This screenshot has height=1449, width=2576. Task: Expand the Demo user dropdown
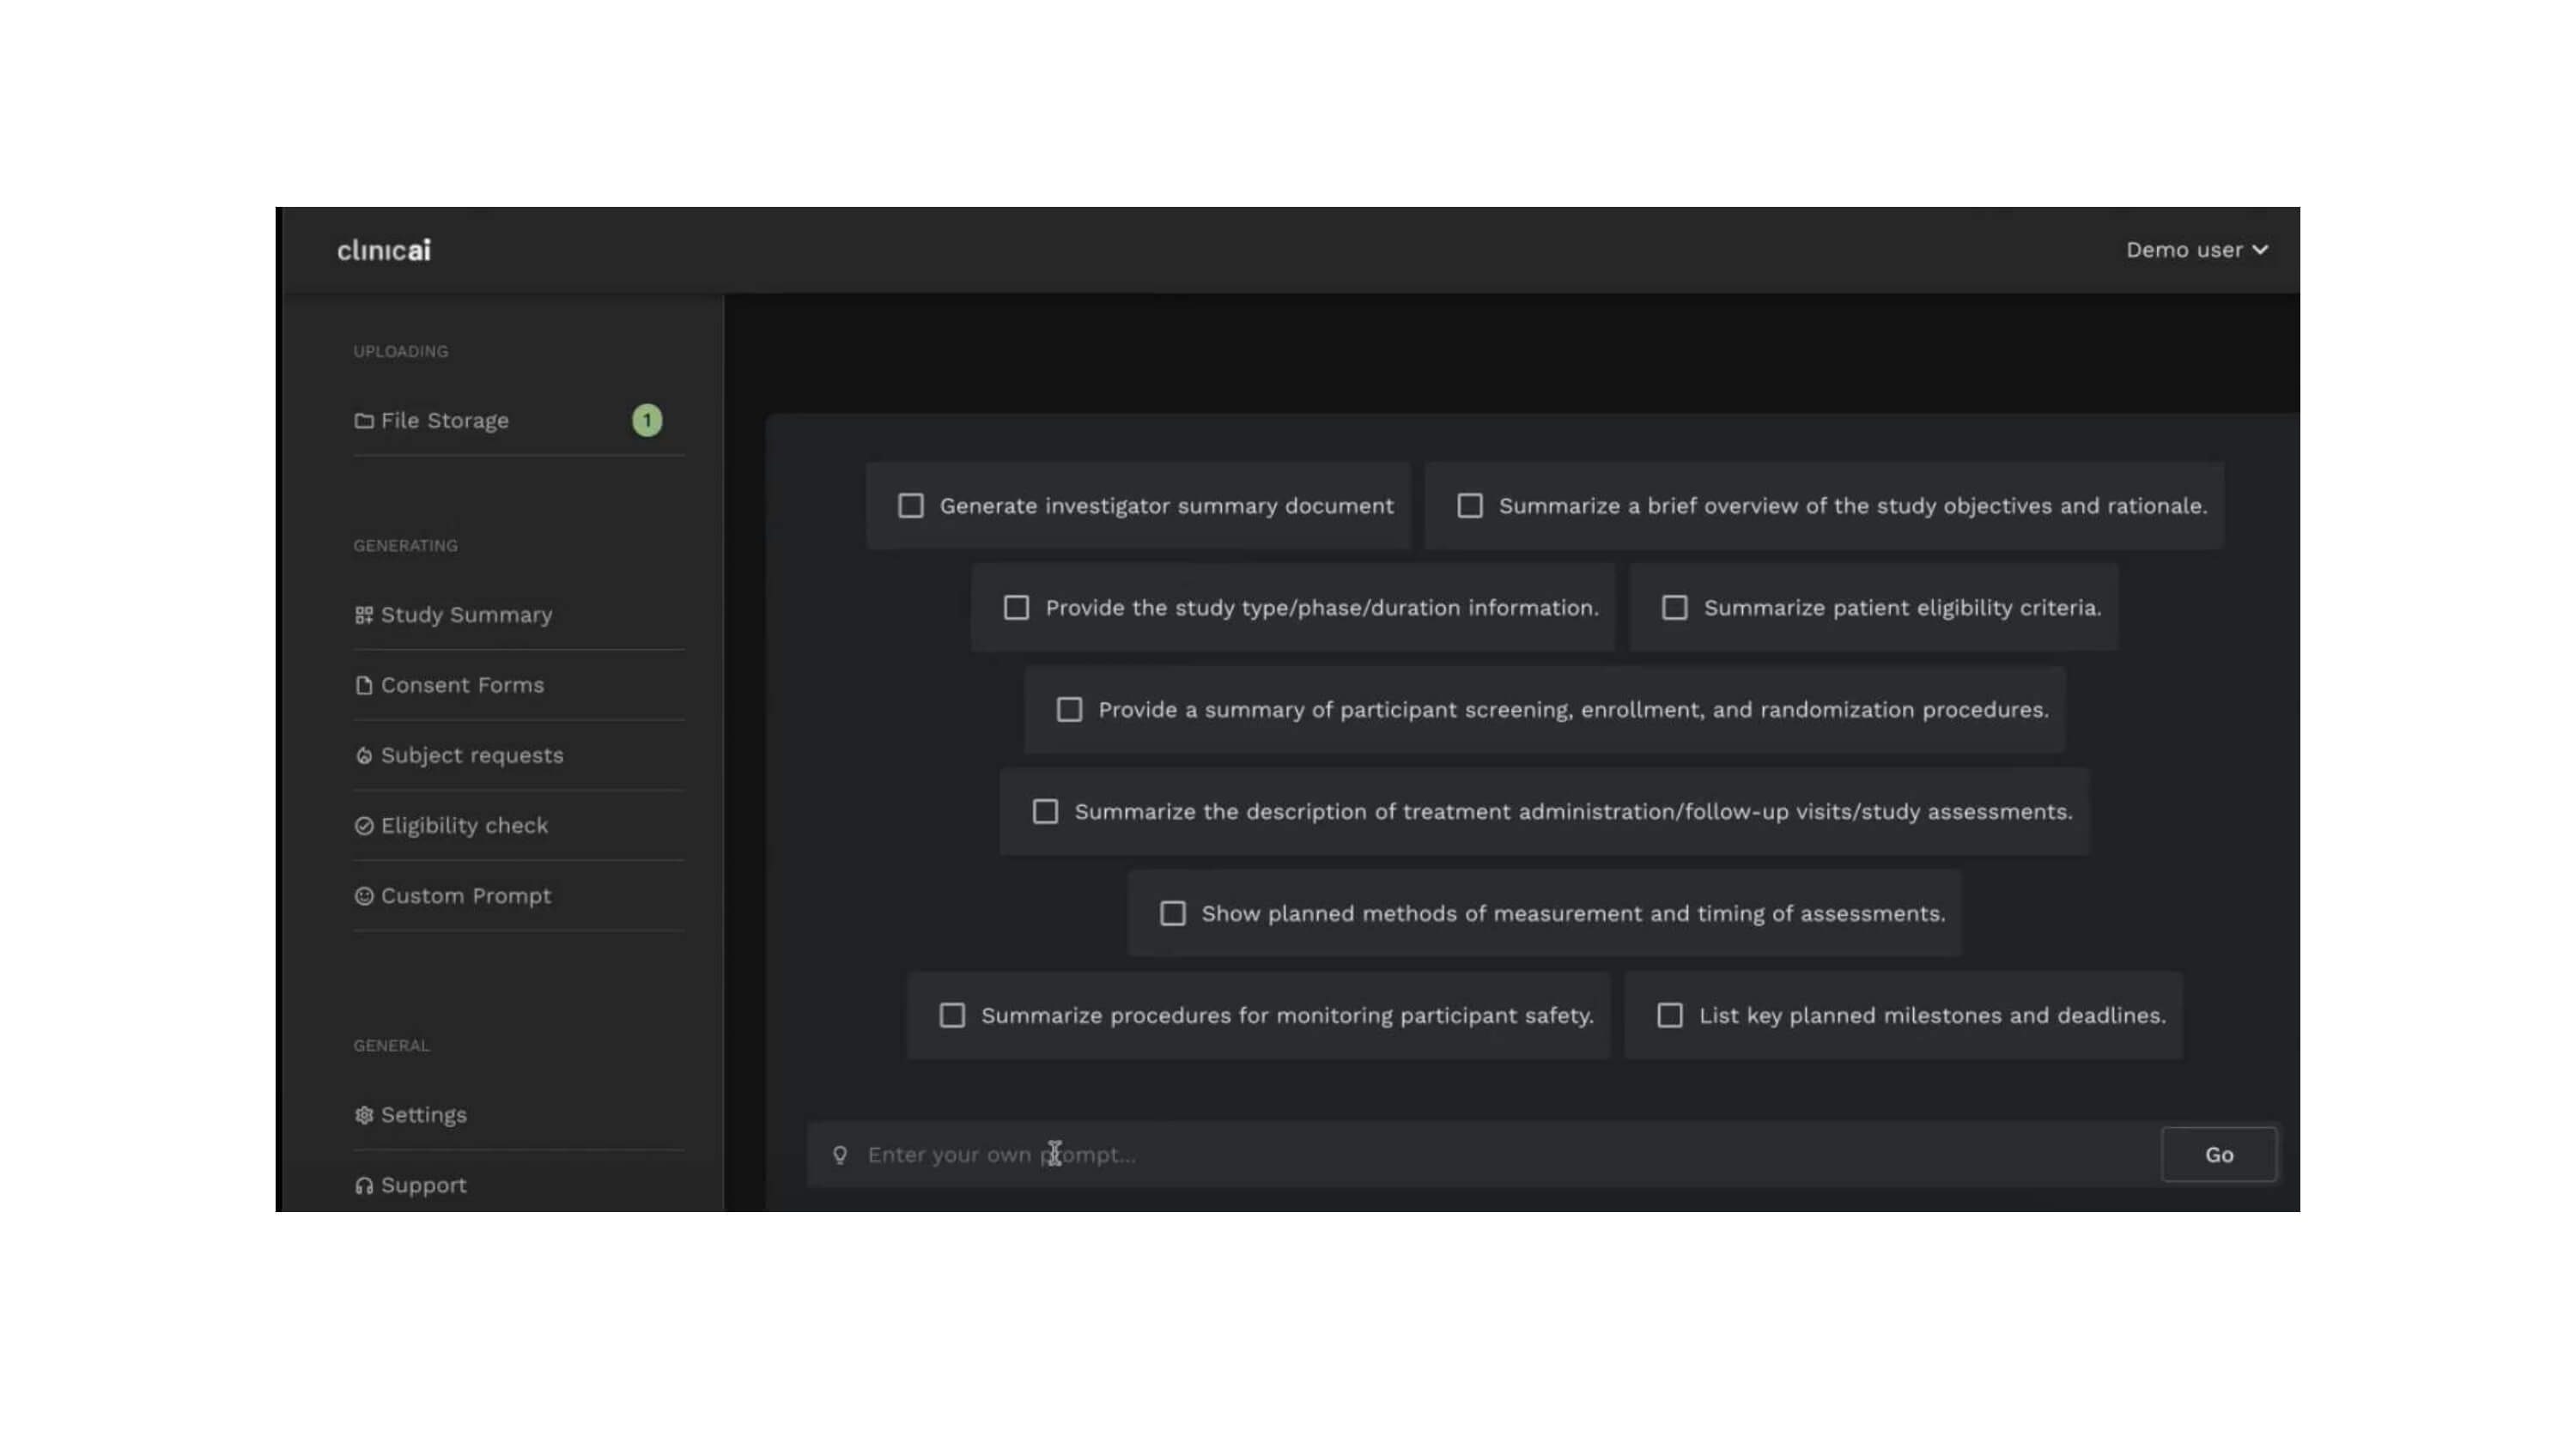point(2196,250)
